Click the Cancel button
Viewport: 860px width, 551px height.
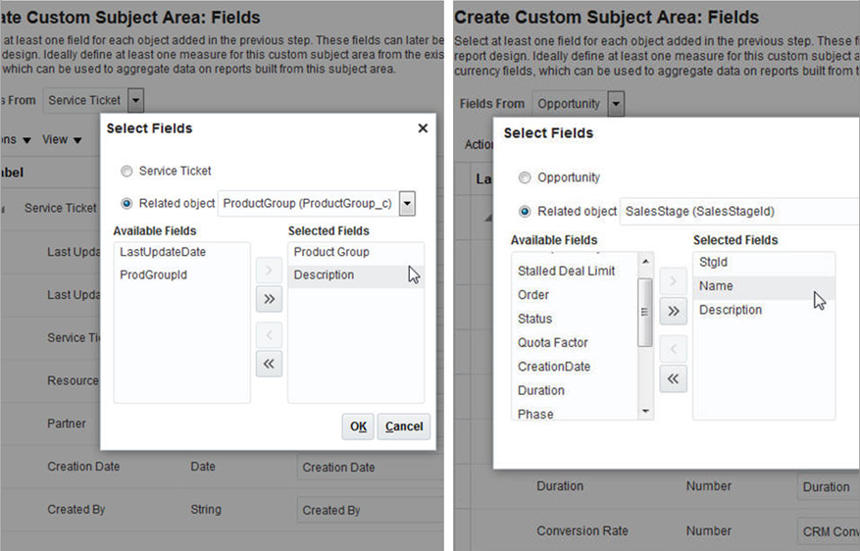[404, 426]
